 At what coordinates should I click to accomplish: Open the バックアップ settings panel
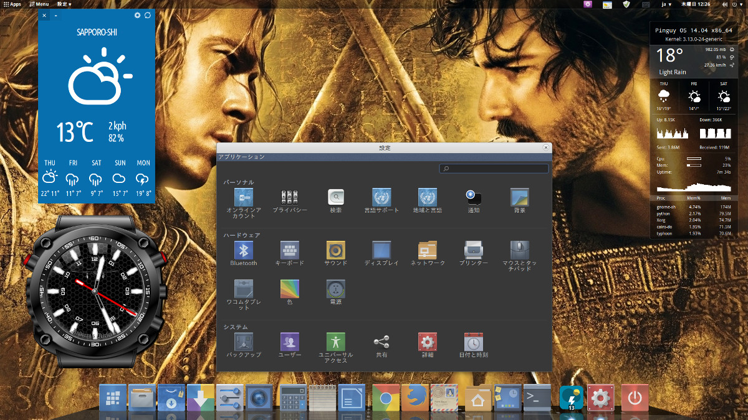(244, 345)
